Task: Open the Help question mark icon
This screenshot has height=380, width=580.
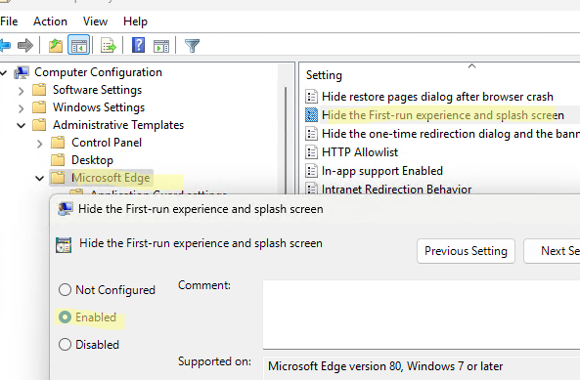Action: pos(138,45)
